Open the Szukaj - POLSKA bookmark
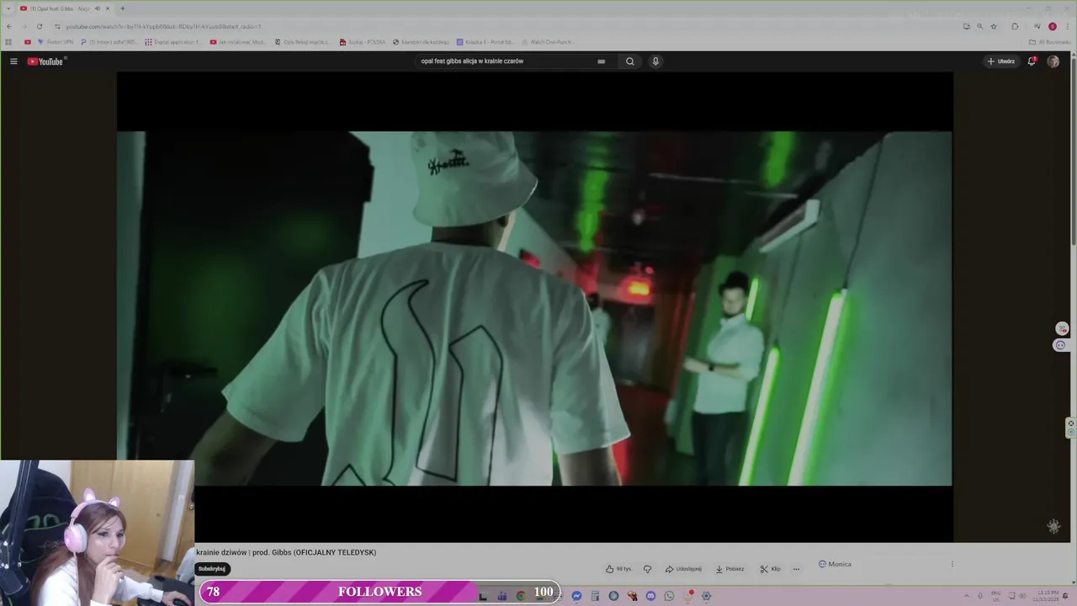Image resolution: width=1077 pixels, height=606 pixels. (x=363, y=42)
